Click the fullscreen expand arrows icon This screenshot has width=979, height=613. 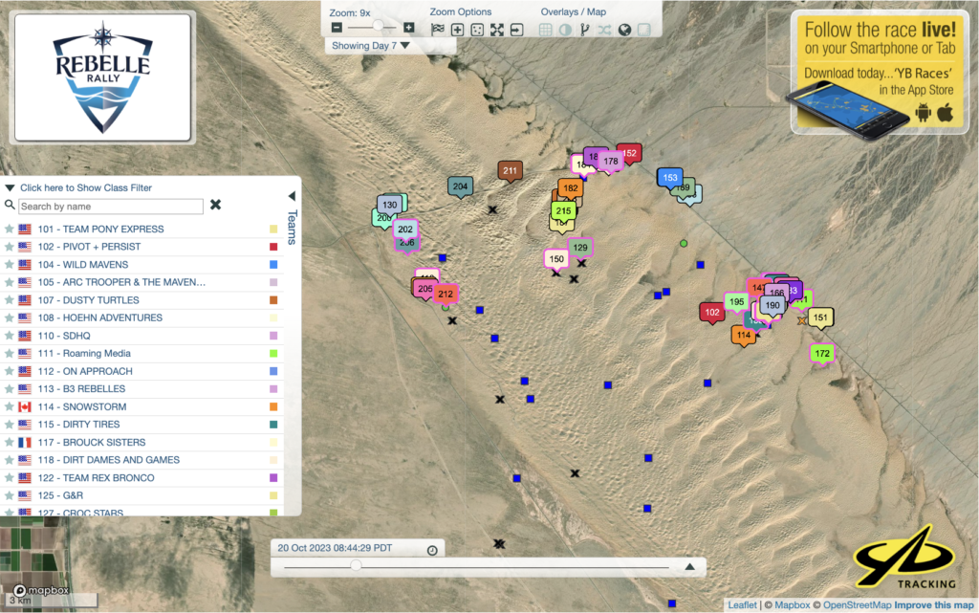(497, 30)
